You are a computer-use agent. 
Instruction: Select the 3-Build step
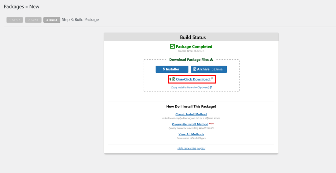click(52, 20)
